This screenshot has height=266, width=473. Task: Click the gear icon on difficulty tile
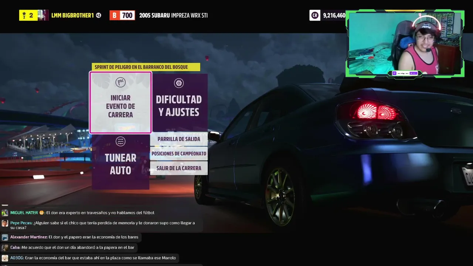[x=179, y=83]
